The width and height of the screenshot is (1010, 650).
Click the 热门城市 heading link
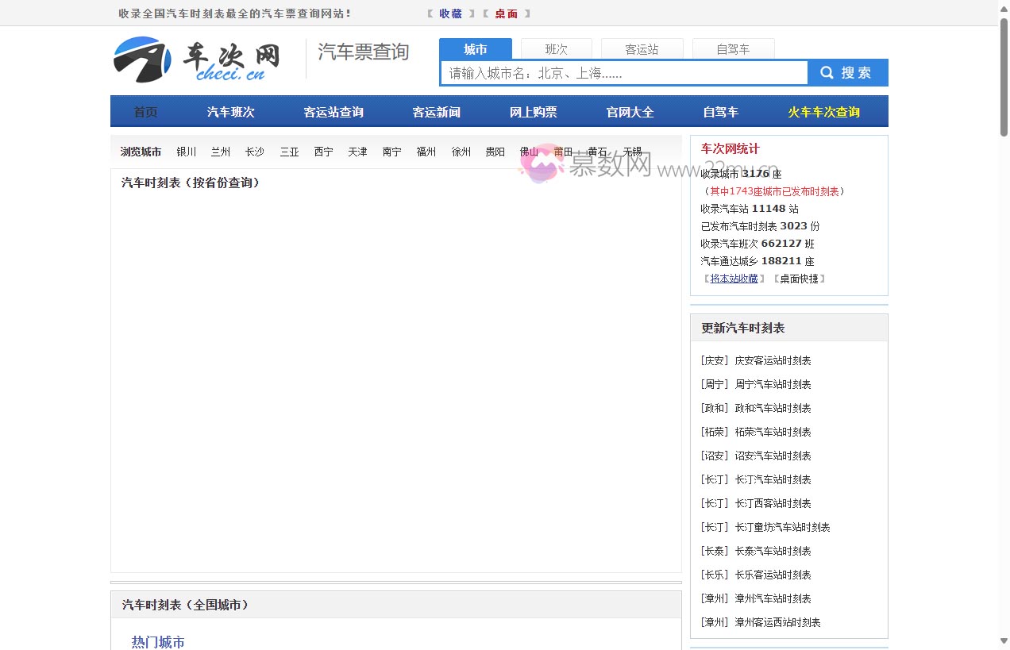coord(158,642)
